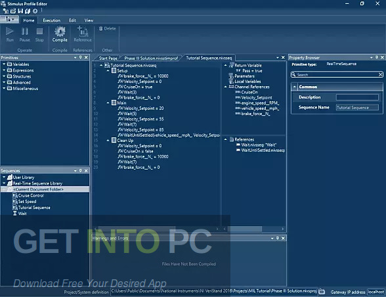Screen dimensions: 386x297
Task: Pin the Sequences panel
Action: tap(81, 171)
